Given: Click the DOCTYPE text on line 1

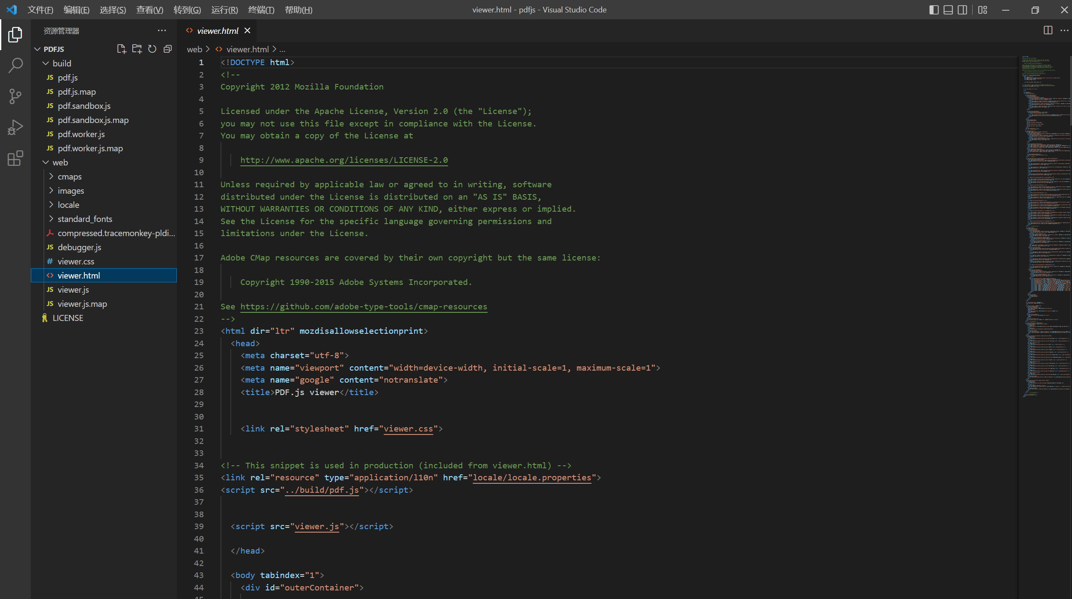Looking at the screenshot, I should [247, 62].
